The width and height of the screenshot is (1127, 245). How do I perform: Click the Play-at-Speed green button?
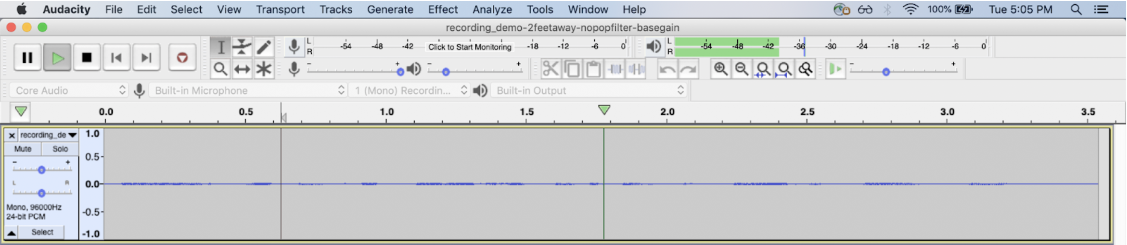[835, 69]
